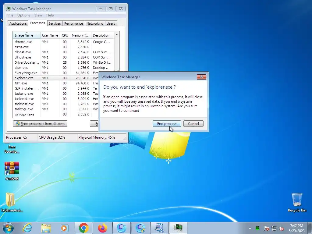The image size is (312, 234).
Task: Switch to Task Manager taskbar button
Action: click(x=178, y=228)
